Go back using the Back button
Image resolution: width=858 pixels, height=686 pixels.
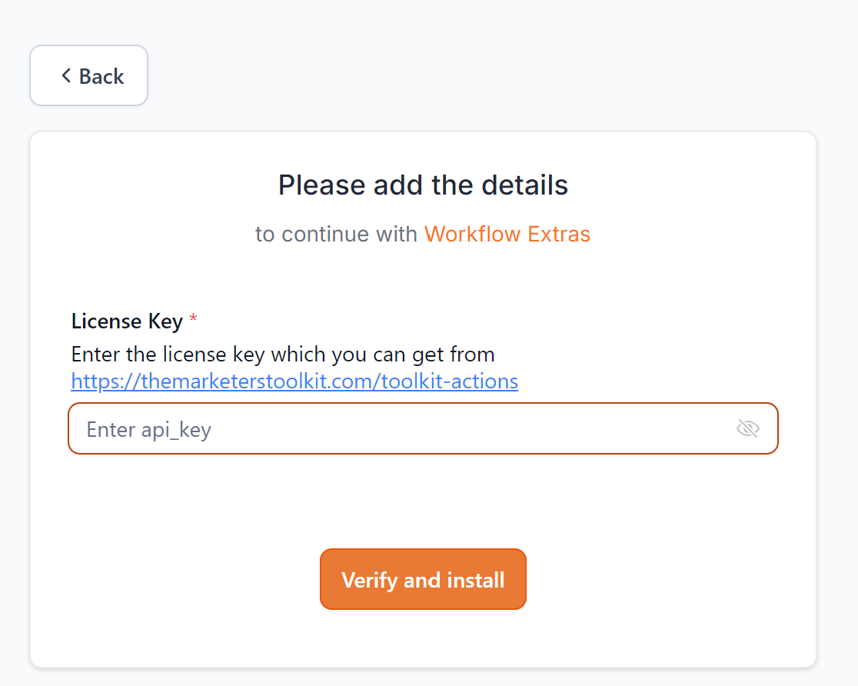88,75
